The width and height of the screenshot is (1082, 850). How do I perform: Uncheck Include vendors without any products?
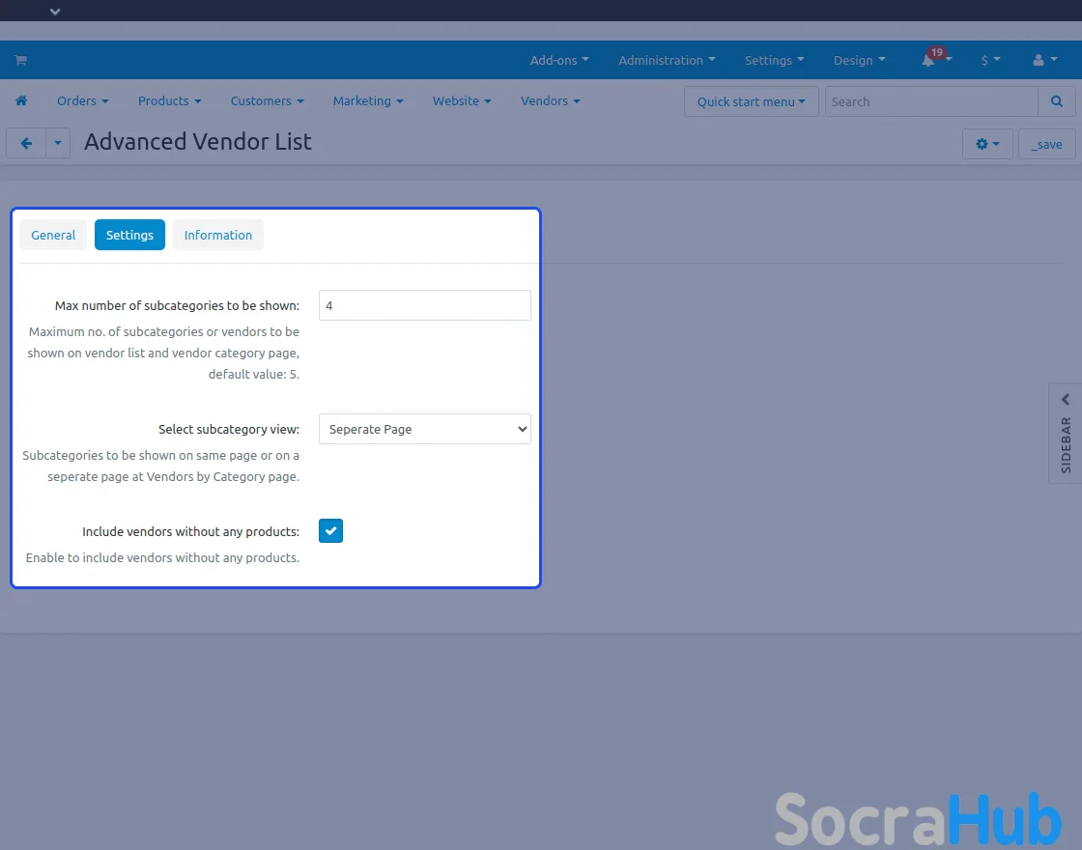coord(330,531)
